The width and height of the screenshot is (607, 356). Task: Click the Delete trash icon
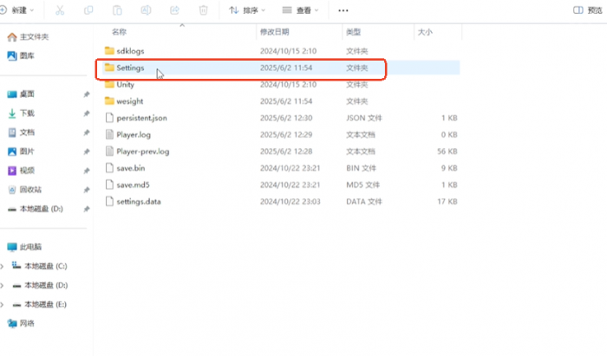[x=203, y=10]
